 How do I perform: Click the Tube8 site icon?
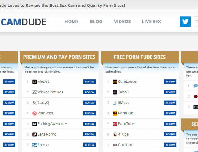pos(115,92)
